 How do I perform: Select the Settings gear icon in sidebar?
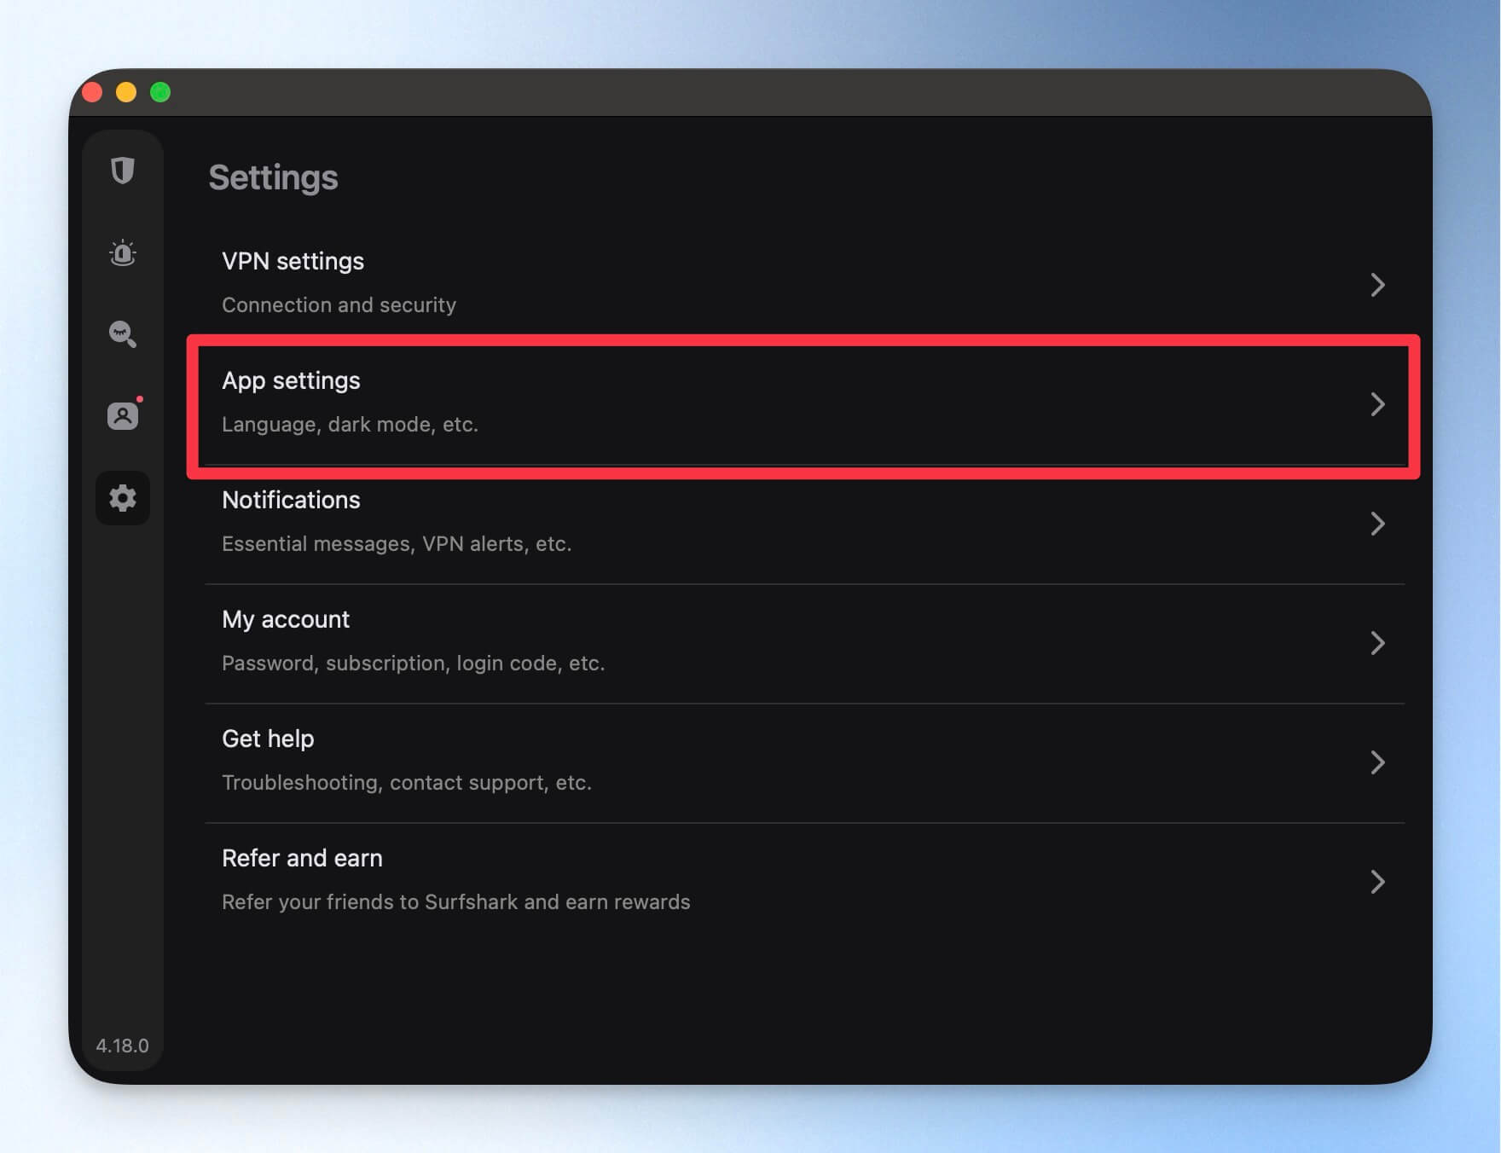click(x=123, y=498)
